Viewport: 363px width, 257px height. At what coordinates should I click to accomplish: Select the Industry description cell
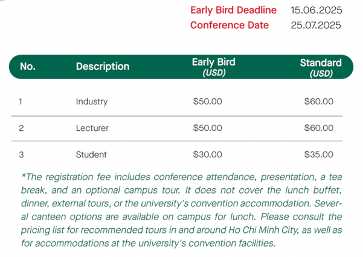tap(92, 101)
